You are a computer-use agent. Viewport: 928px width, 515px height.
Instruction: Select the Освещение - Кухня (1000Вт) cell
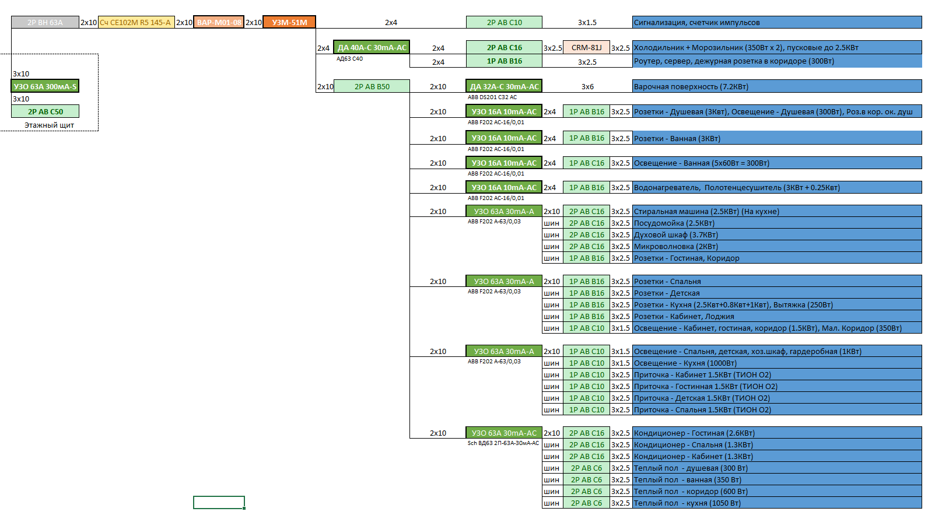point(777,363)
